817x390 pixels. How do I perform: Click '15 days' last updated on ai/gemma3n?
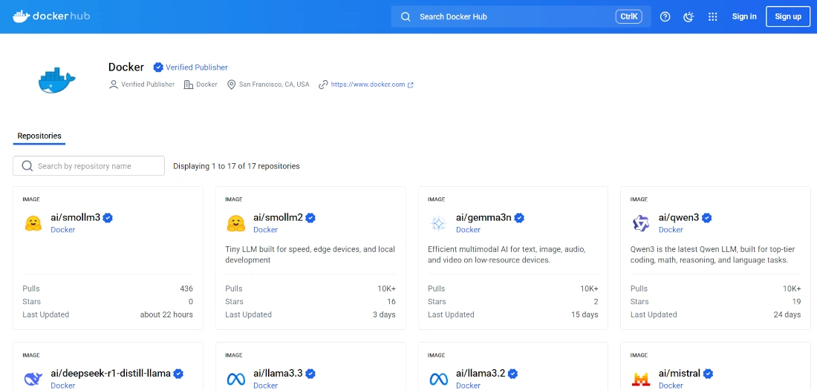(x=585, y=314)
